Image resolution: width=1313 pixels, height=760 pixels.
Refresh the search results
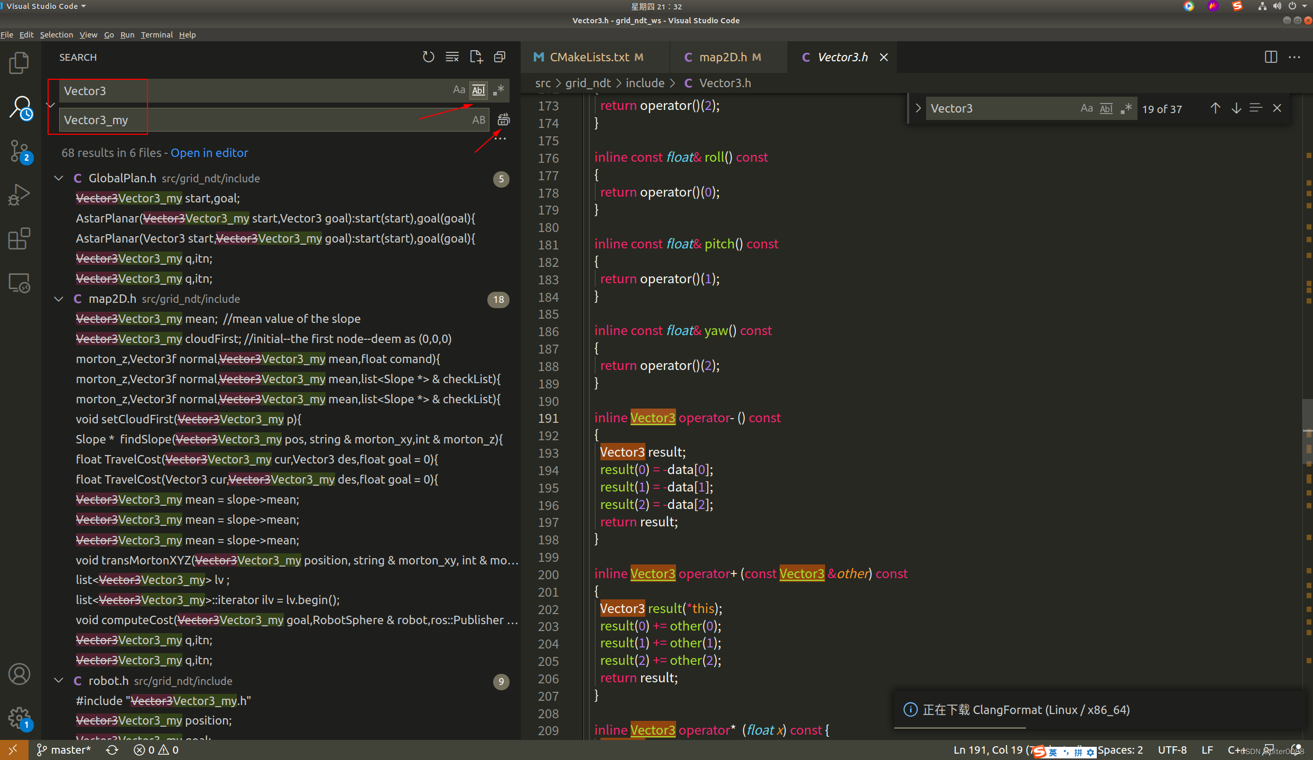pyautogui.click(x=428, y=57)
